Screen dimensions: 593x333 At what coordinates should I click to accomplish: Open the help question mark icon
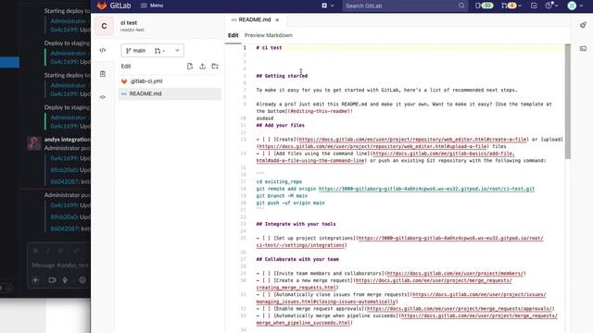[x=549, y=6]
